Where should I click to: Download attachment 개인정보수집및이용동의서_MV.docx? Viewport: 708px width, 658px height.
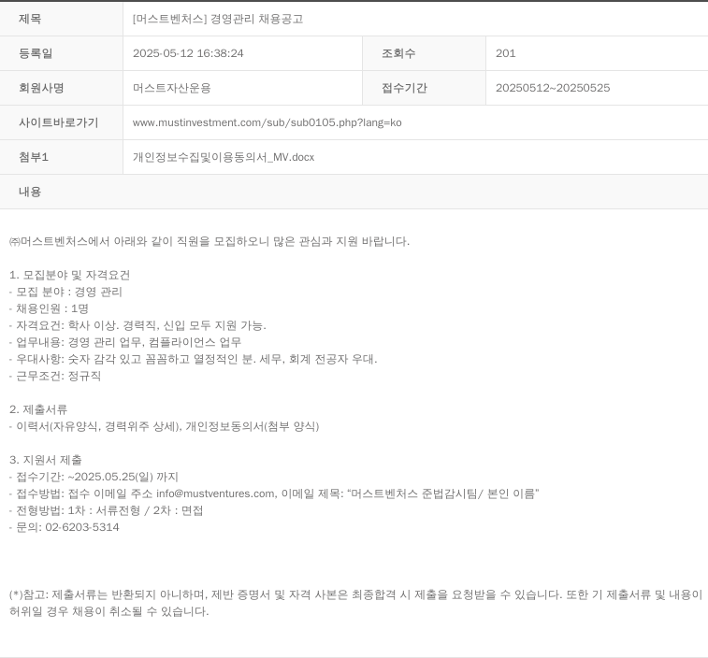224,158
